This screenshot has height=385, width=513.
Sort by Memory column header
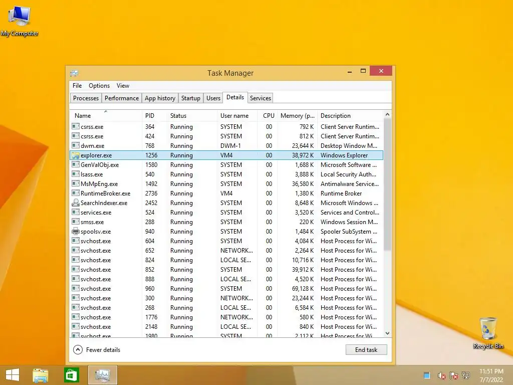pos(298,116)
